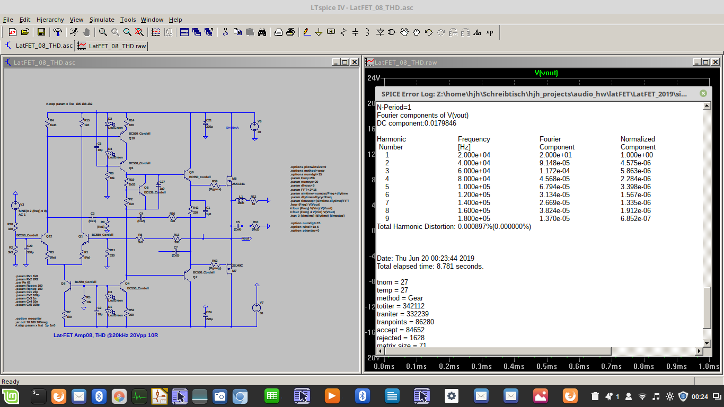Maximize the LatFET_08_THD.asc schematic window

click(x=345, y=62)
